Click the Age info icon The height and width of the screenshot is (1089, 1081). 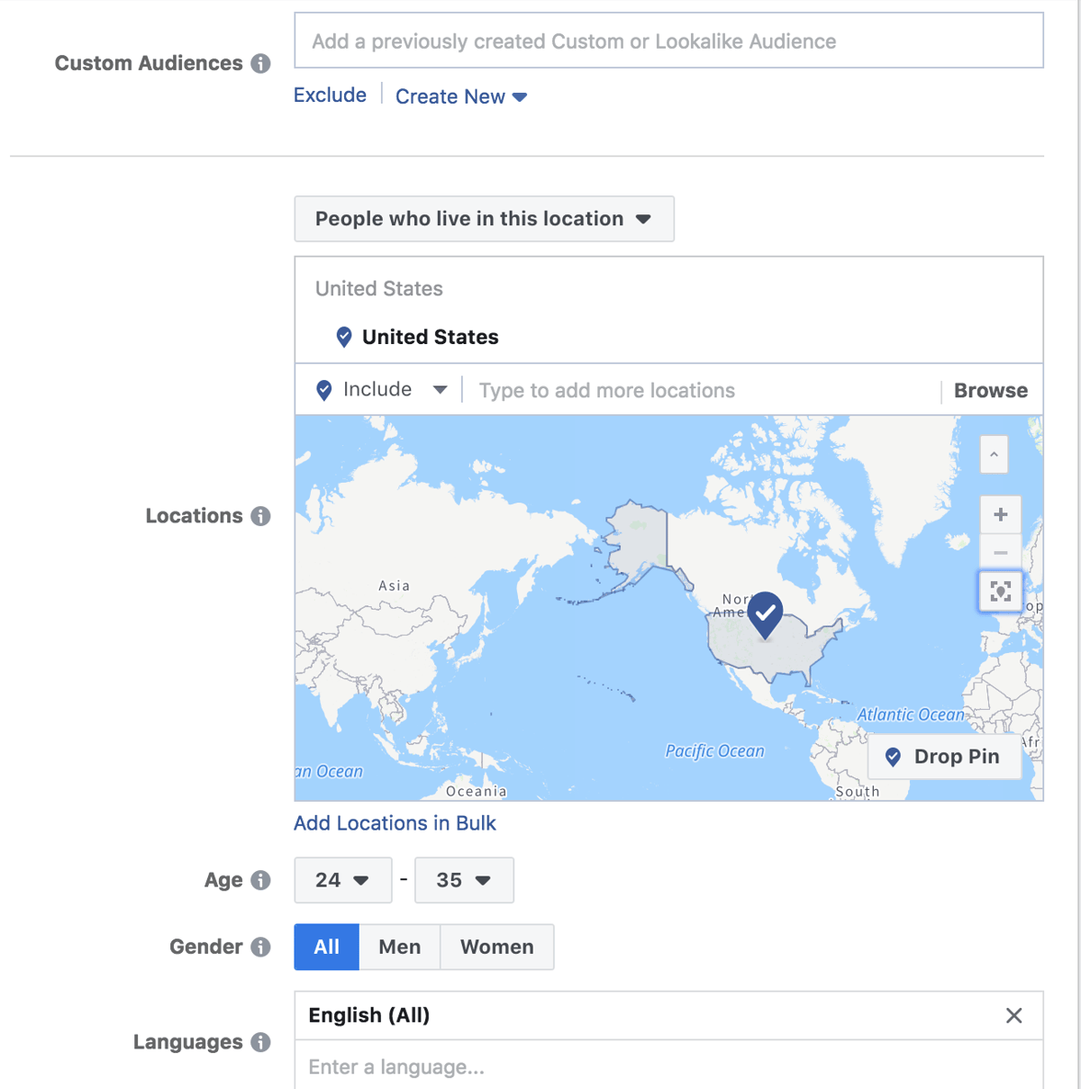[x=260, y=880]
